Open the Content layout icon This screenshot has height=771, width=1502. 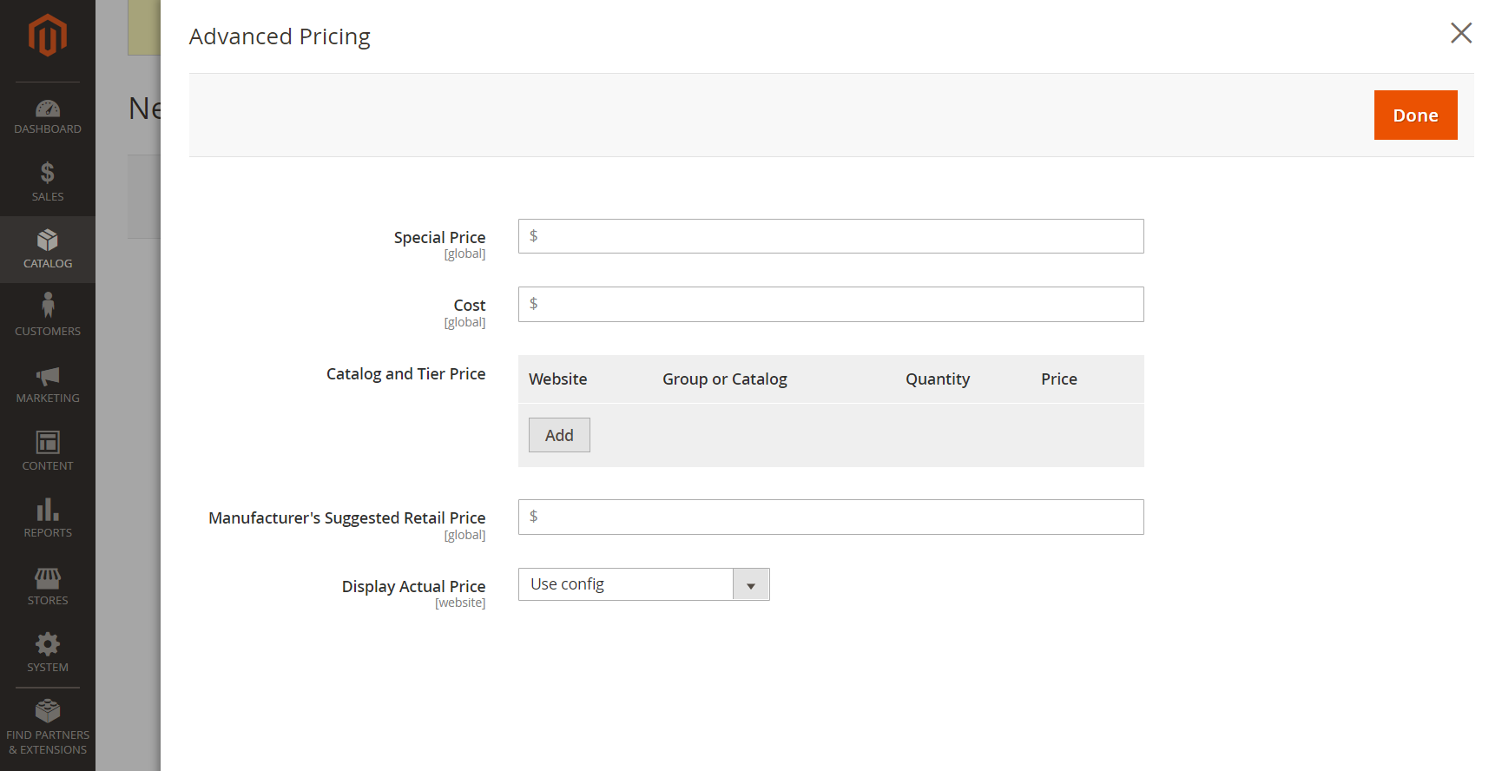click(48, 442)
